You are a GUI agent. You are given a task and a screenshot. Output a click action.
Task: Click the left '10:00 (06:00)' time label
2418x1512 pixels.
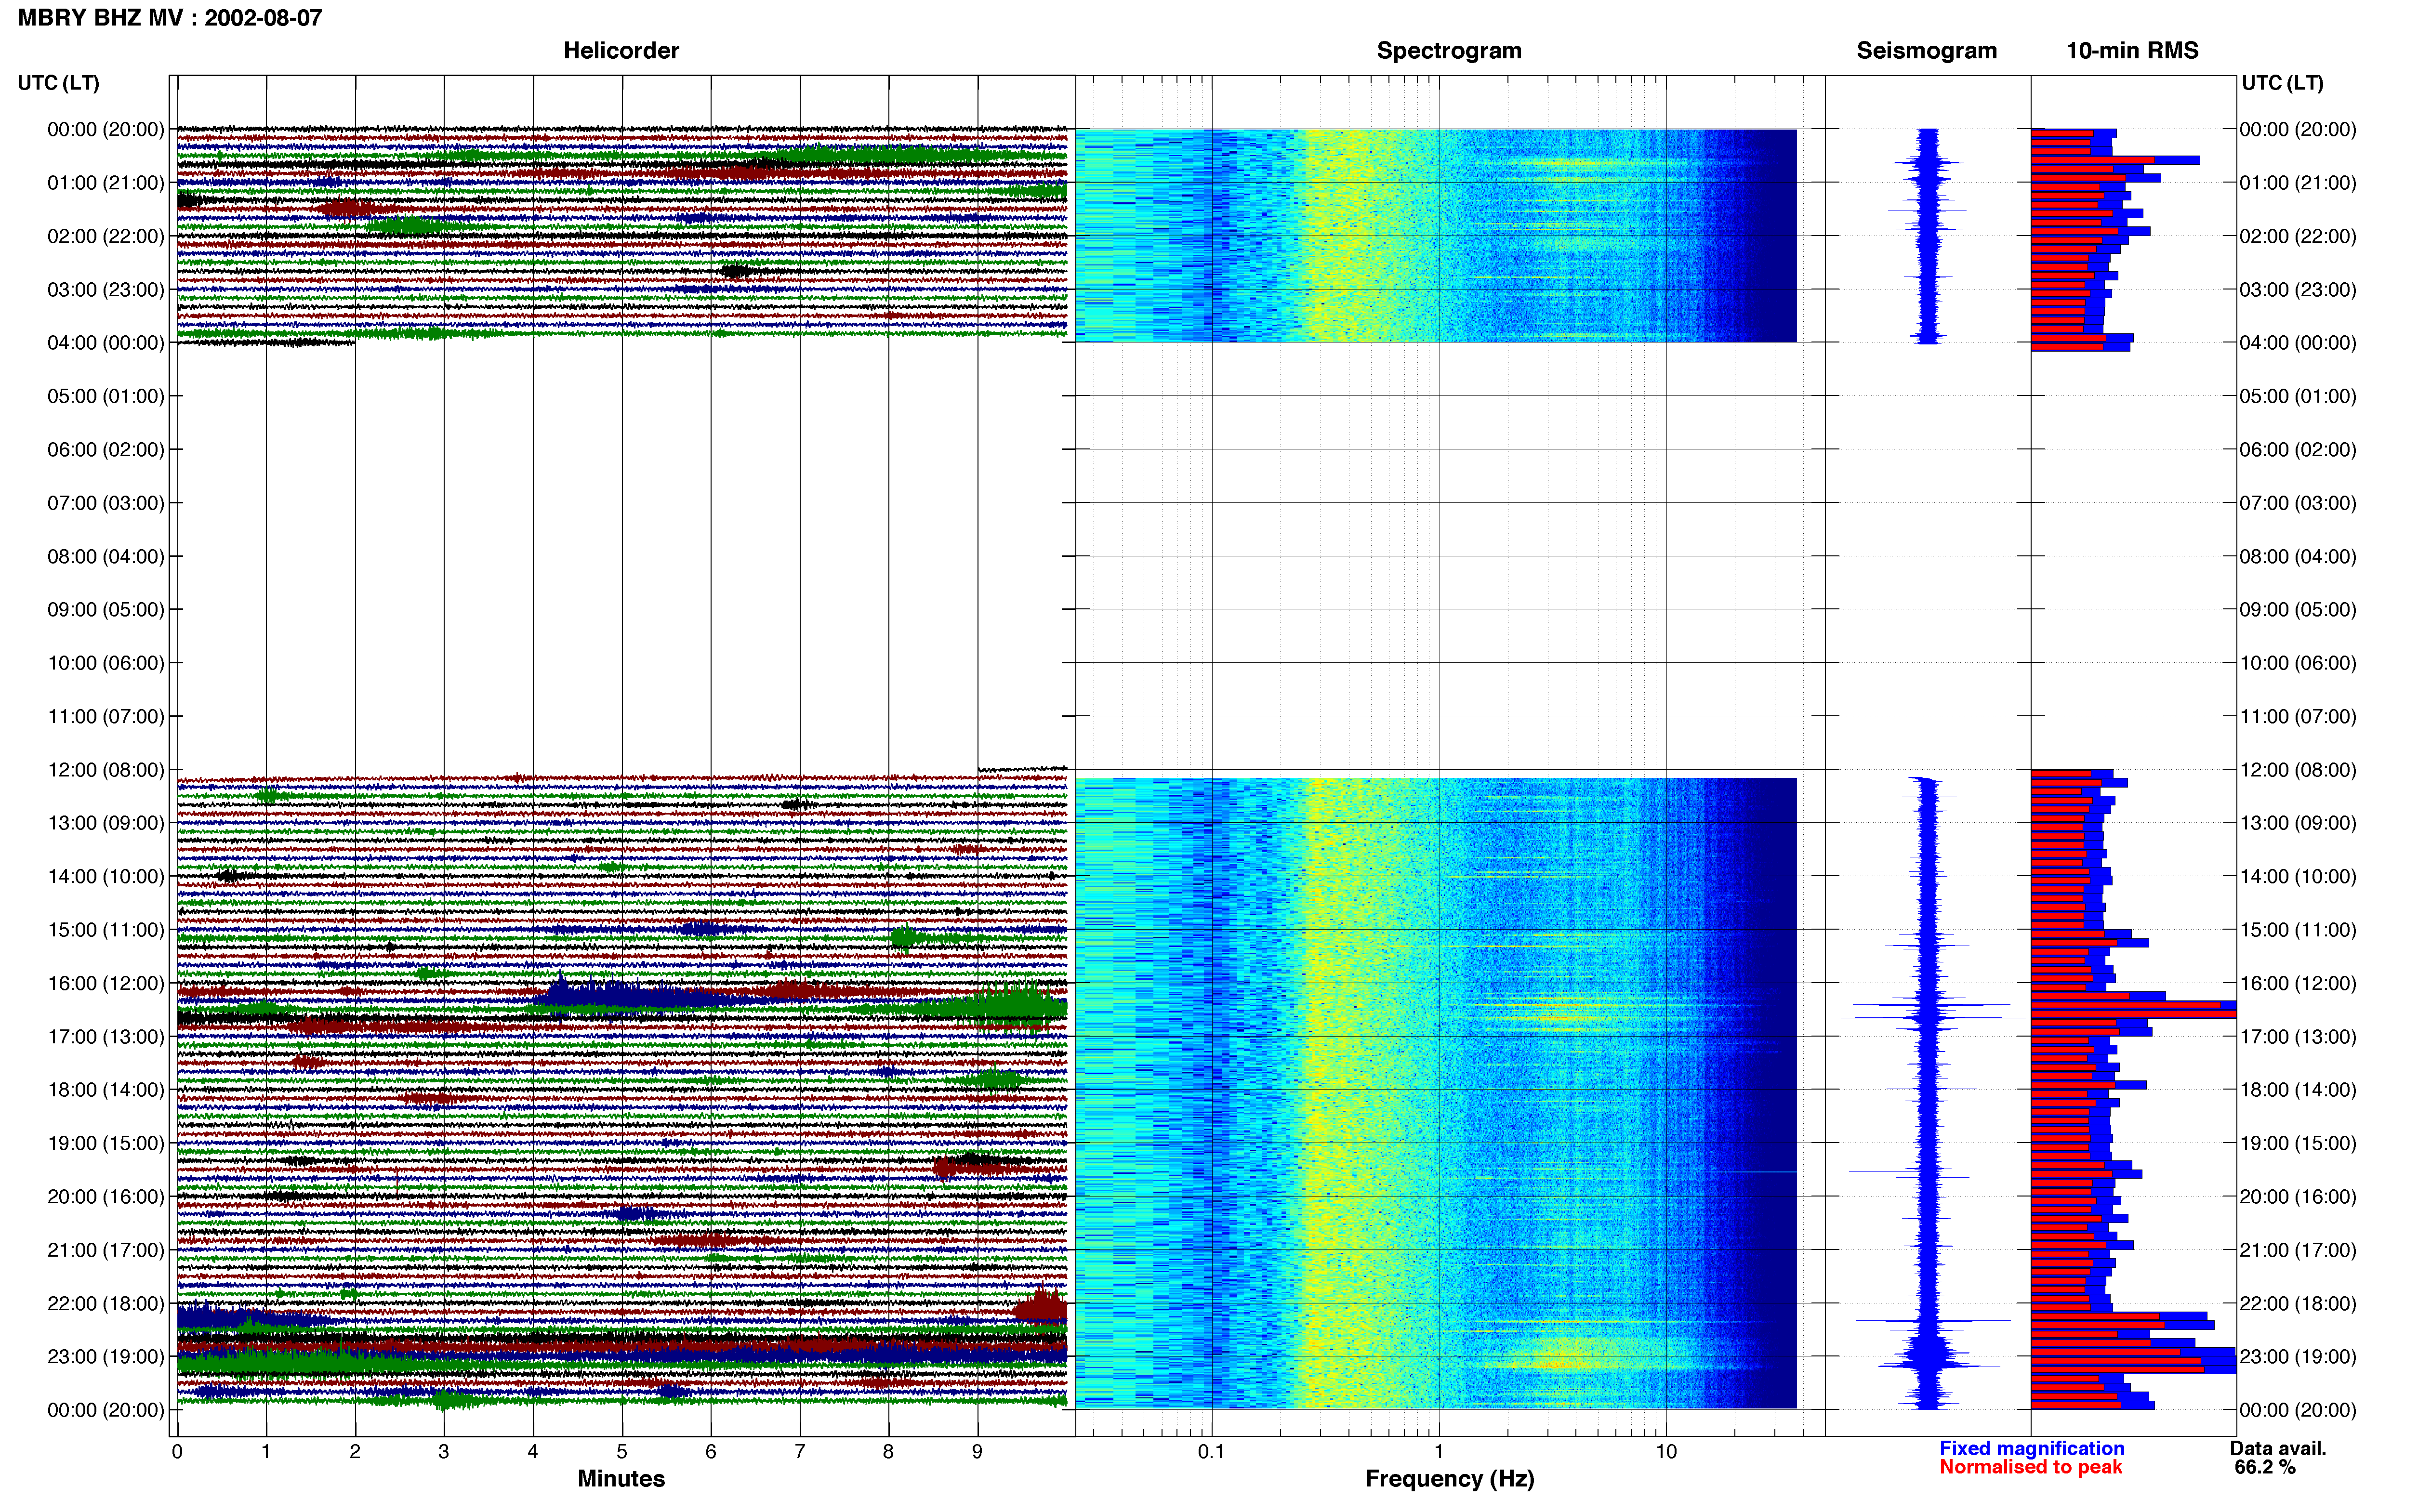pyautogui.click(x=106, y=663)
